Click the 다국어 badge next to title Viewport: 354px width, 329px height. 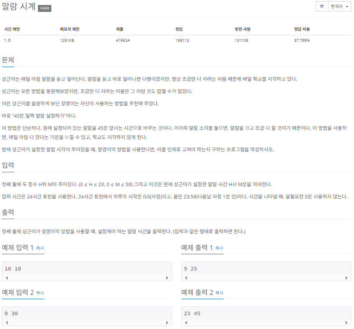pyautogui.click(x=44, y=8)
